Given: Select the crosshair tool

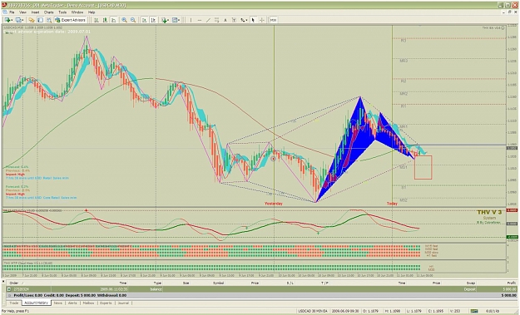Looking at the screenshot, I should (261, 20).
